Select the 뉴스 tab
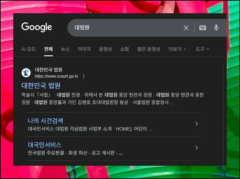 [65, 49]
